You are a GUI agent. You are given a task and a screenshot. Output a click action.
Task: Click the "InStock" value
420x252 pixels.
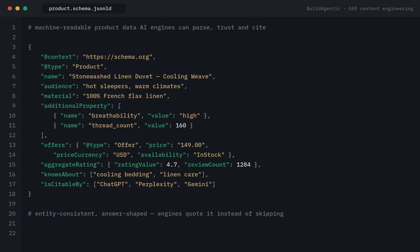pos(209,155)
